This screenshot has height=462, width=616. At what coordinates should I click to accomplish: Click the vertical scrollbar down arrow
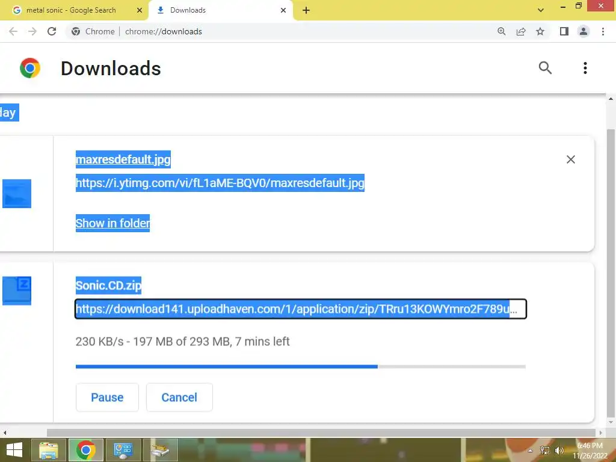[x=611, y=423]
